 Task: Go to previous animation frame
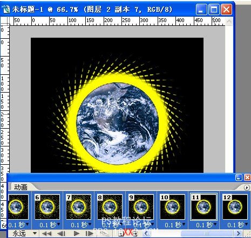point(61,234)
